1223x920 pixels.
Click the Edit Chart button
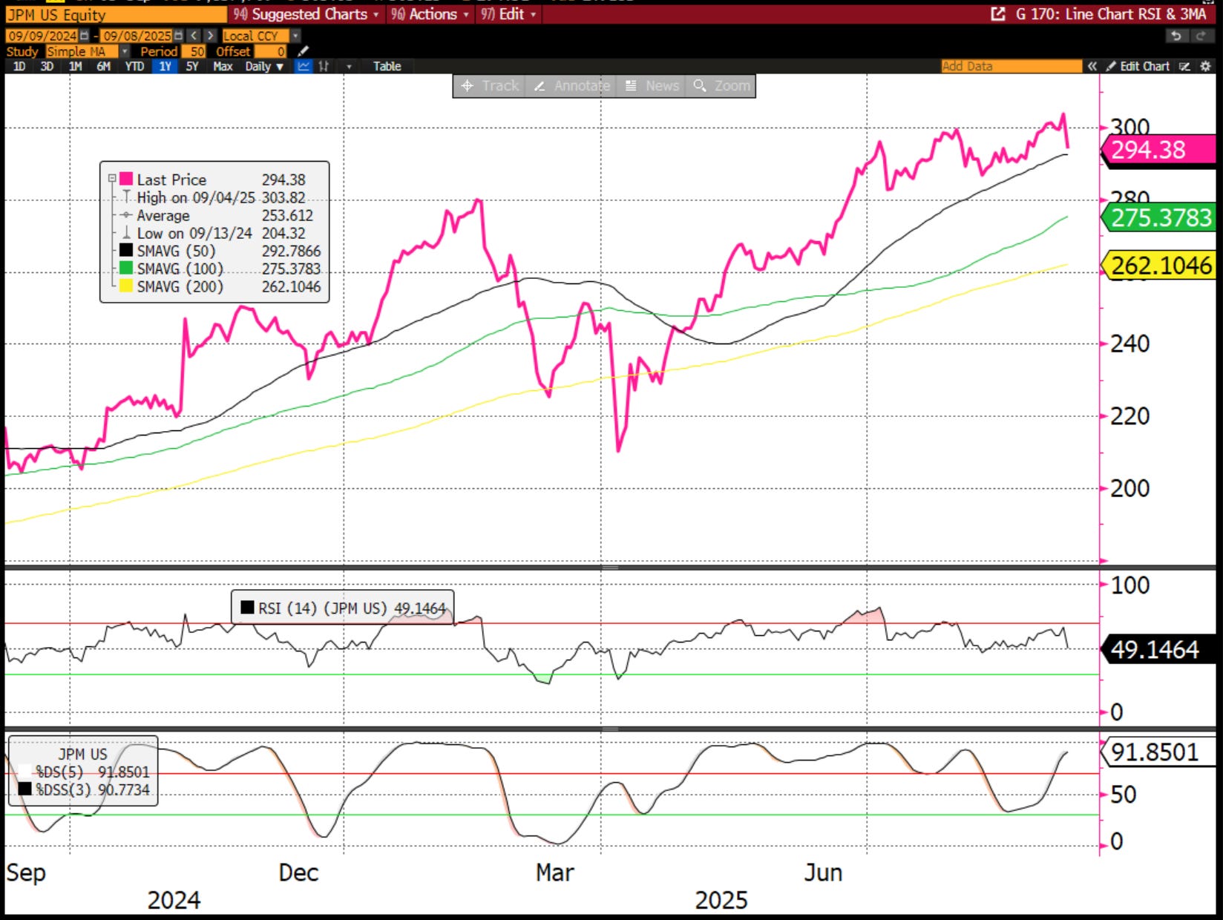[1138, 66]
